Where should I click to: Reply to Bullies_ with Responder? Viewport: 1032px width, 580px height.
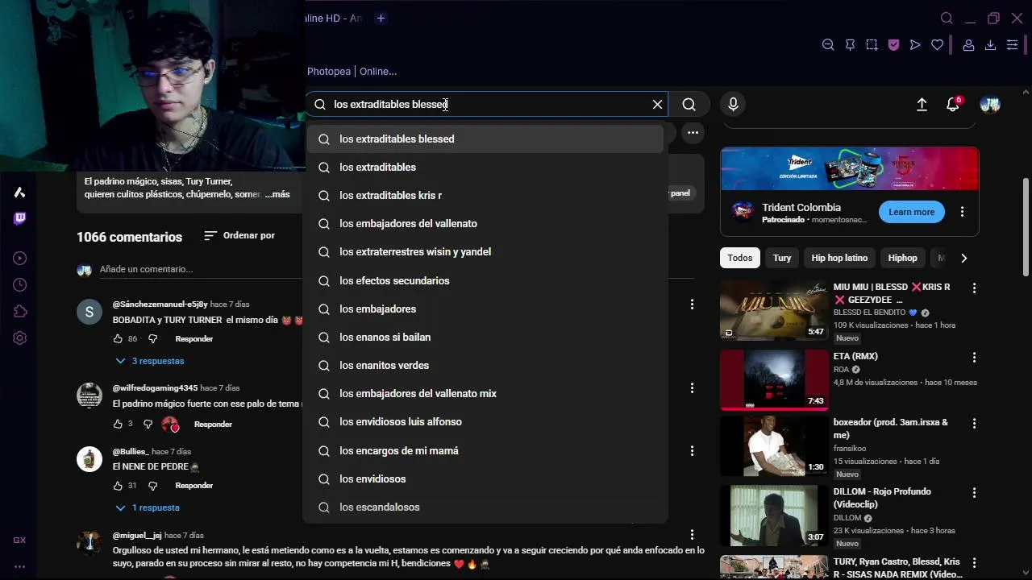pyautogui.click(x=194, y=486)
